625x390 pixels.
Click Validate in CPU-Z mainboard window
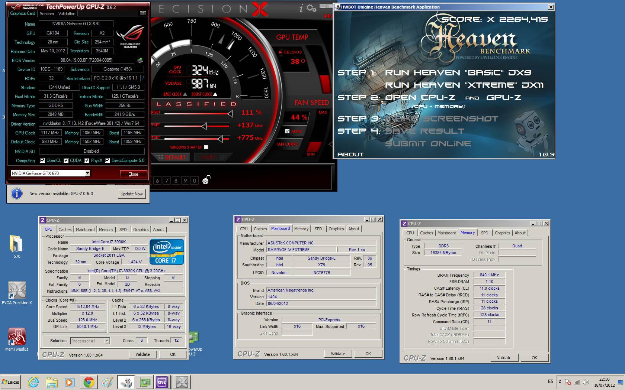pyautogui.click(x=338, y=354)
